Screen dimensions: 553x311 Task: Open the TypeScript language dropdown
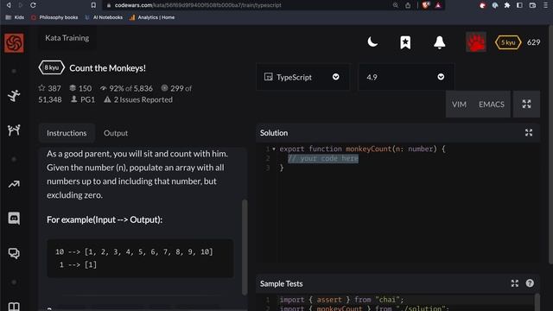(x=302, y=77)
